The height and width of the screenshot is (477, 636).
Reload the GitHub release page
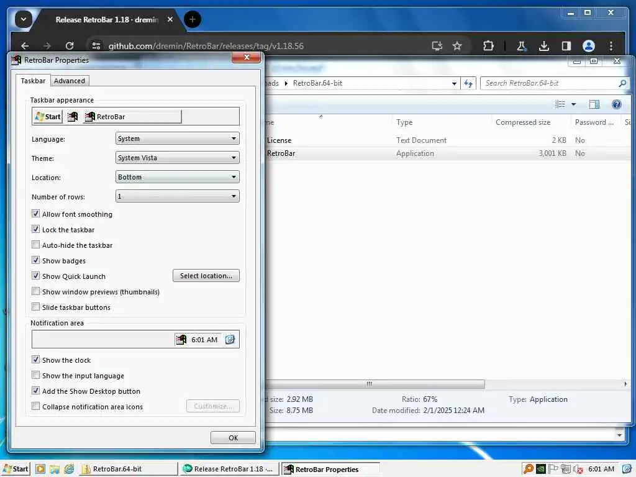[x=70, y=46]
